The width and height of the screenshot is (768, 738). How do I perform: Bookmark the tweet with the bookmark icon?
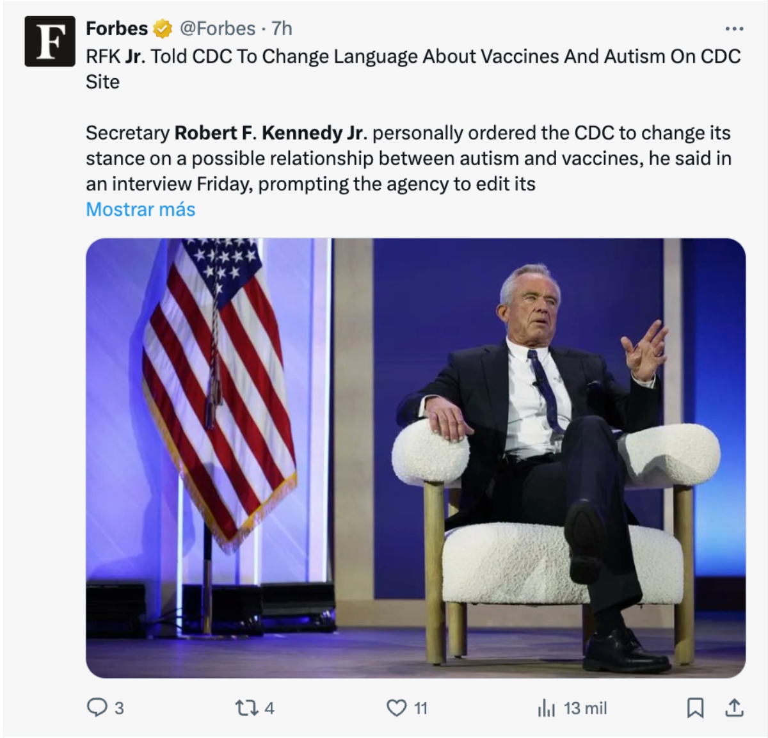click(695, 708)
